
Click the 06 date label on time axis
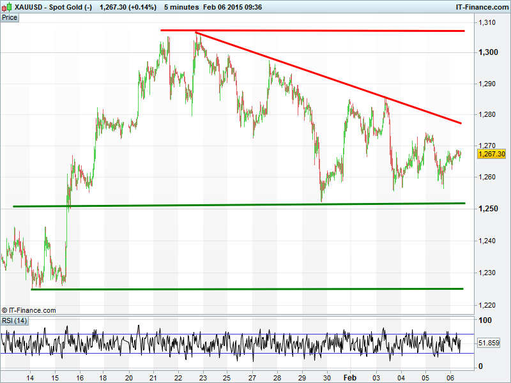pos(450,378)
